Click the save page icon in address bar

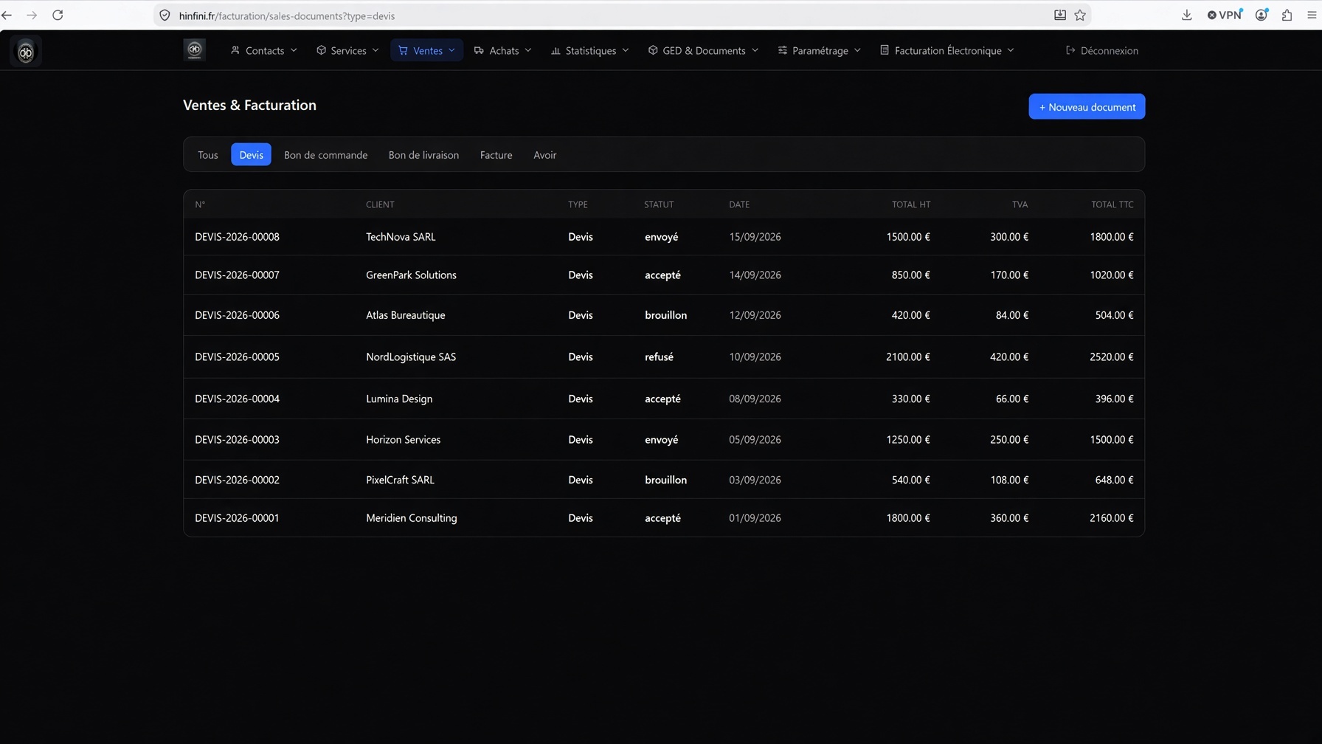click(x=1059, y=15)
